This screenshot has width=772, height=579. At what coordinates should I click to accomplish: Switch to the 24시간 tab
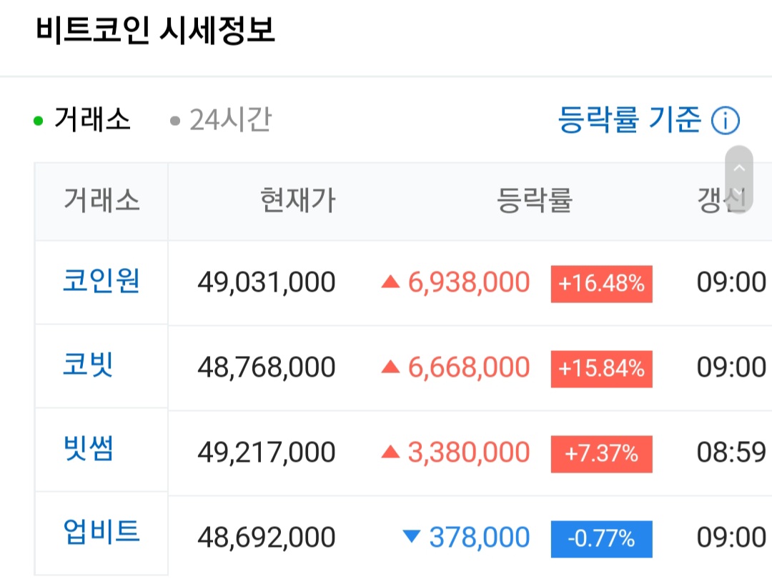(229, 119)
